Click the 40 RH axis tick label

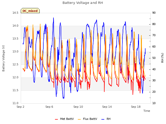(x=154, y=69)
